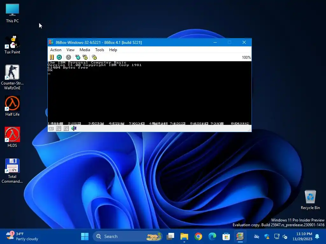This screenshot has width=326, height=244.
Task: Open emulator settings via the gear toolbar icon
Action: click(x=94, y=57)
